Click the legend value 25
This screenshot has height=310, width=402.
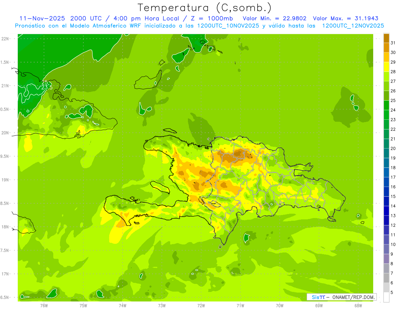393,100
